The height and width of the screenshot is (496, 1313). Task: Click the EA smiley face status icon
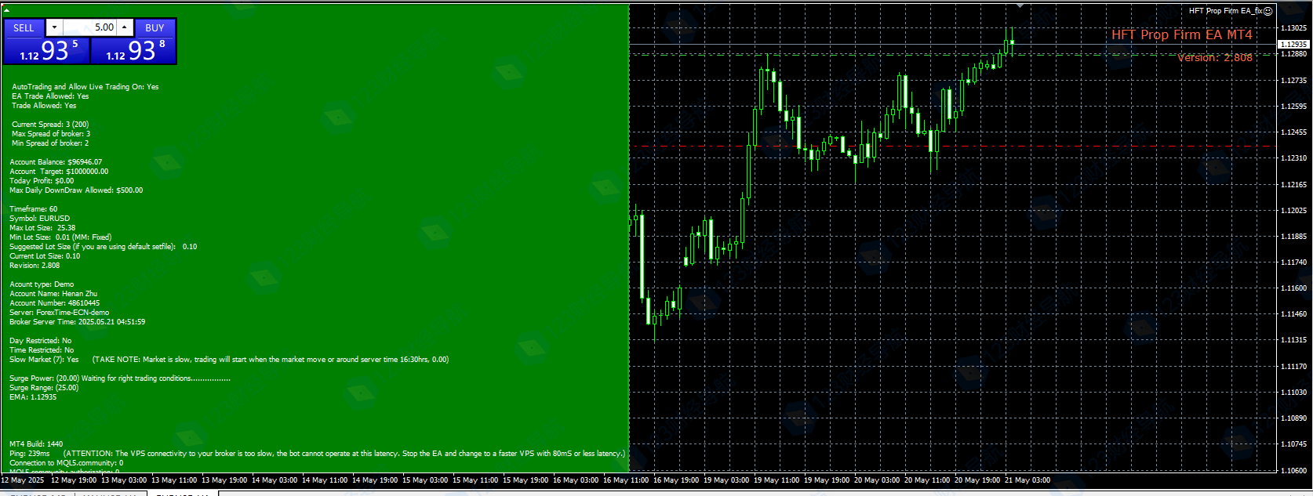(x=1268, y=11)
